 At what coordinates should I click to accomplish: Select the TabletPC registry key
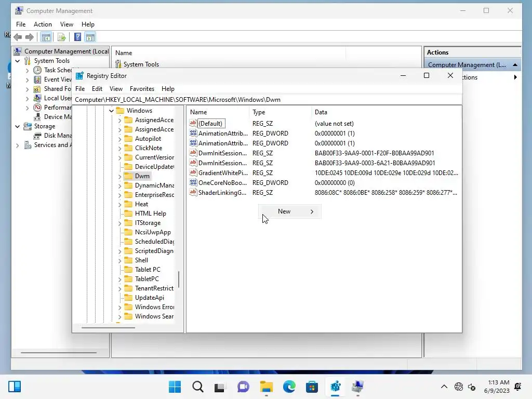click(x=147, y=279)
